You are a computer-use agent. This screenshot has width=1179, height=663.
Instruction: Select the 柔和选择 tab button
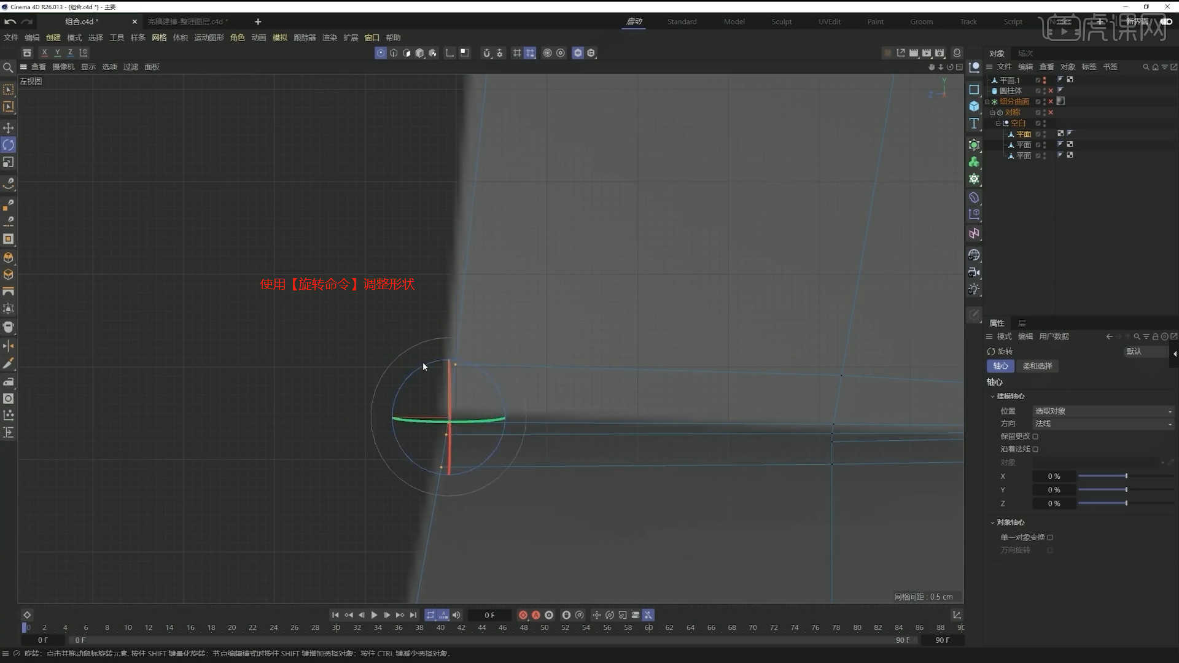click(x=1037, y=366)
